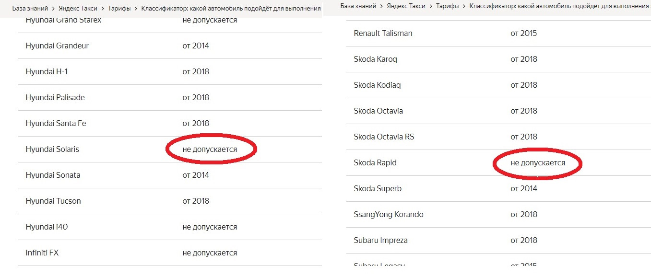Screen dimensions: 651x277
Task: Select the Skoda Octavia RS entry
Action: 384,137
